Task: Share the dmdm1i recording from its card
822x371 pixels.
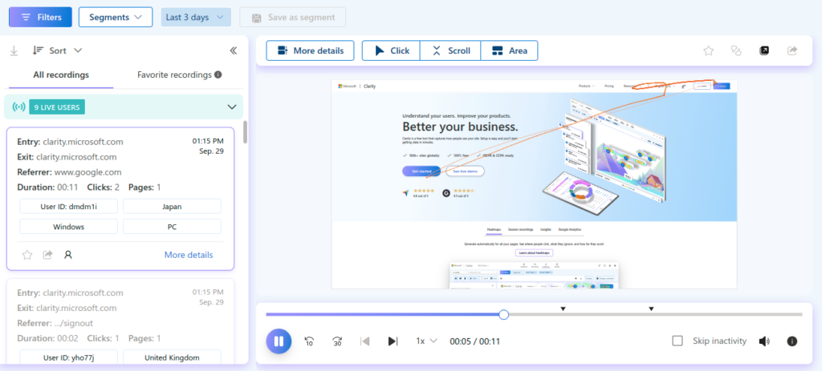Action: coord(47,255)
